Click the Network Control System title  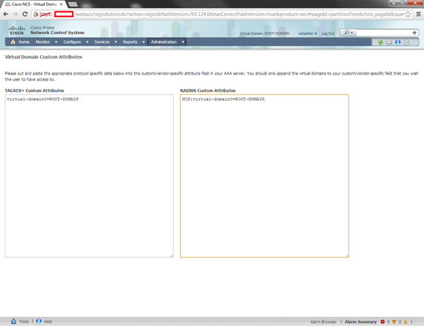tap(57, 33)
